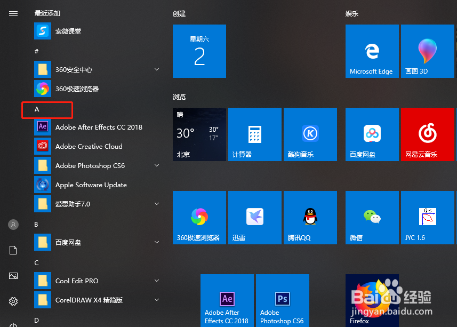Viewport: 457px width, 327px height.
Task: Expand the 百度网盘 folder chevron
Action: point(157,242)
